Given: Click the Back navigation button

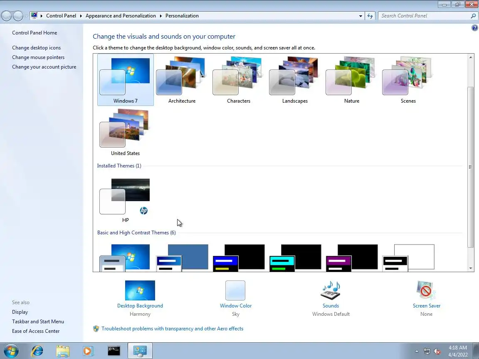Looking at the screenshot, I should pos(6,16).
